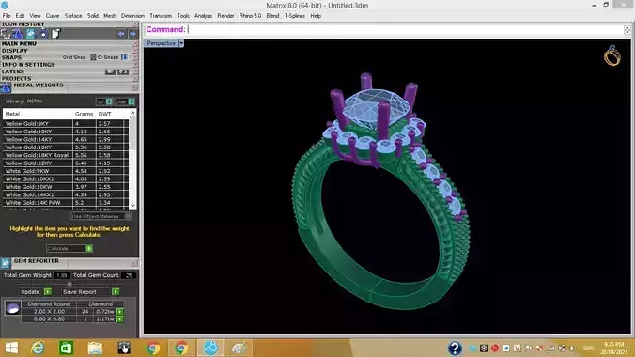This screenshot has width=635, height=357.
Task: Select the Yellow Gold:22KY row
Action: pyautogui.click(x=66, y=163)
